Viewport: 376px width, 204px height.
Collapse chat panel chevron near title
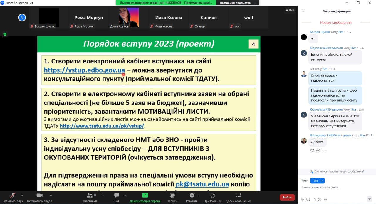click(303, 11)
